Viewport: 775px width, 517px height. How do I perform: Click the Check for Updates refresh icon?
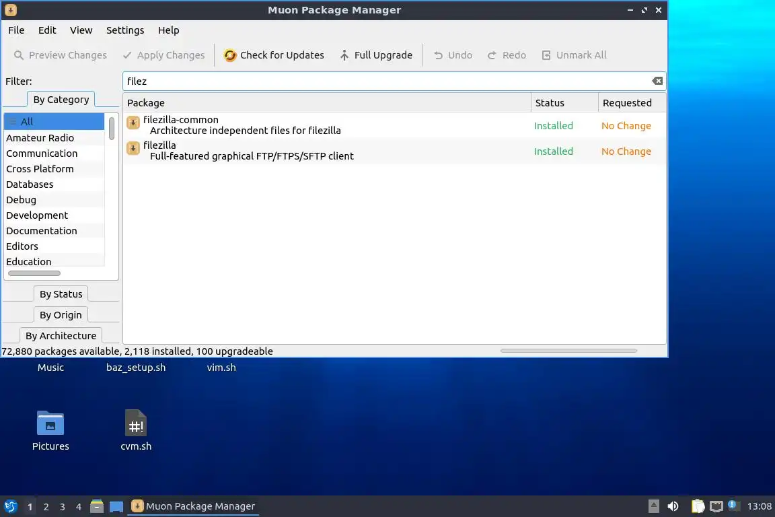click(x=230, y=55)
